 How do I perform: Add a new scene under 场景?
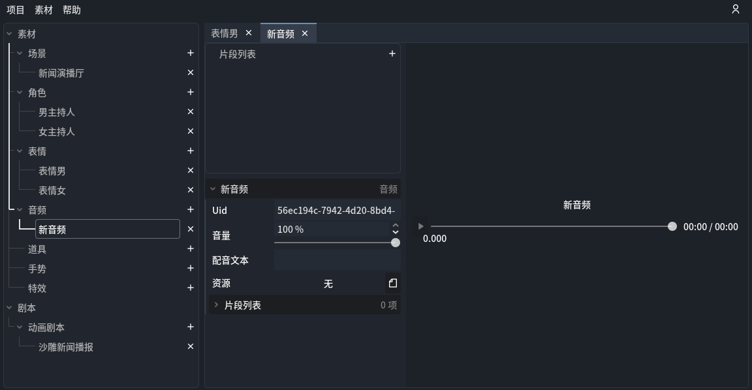[190, 53]
